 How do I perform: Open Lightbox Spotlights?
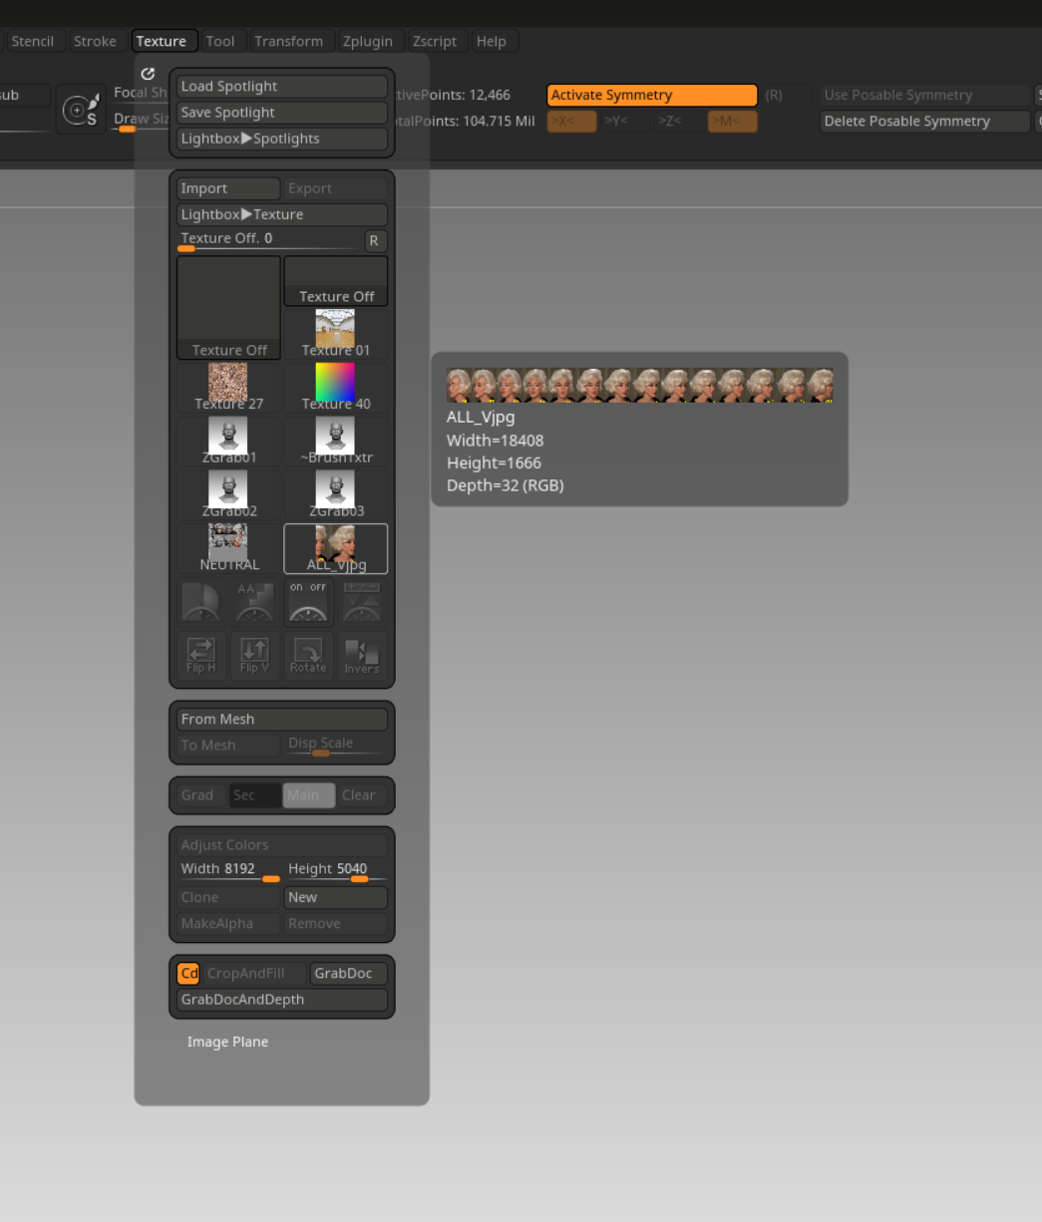282,139
